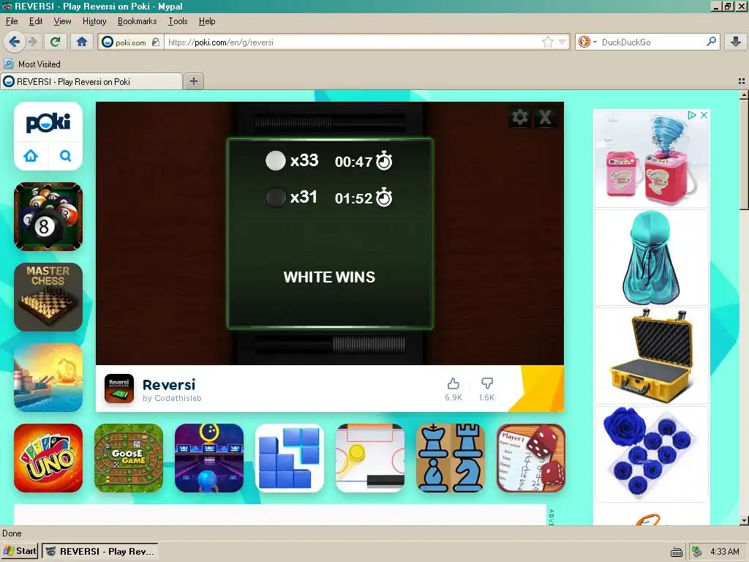Open the Codethislab developer link
749x562 pixels.
pyautogui.click(x=172, y=398)
